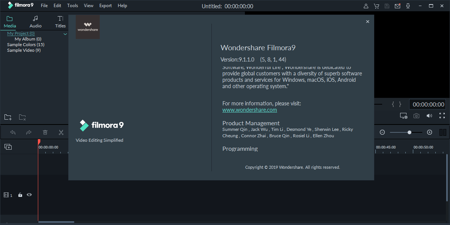The width and height of the screenshot is (450, 225).
Task: Open the Export menu
Action: (106, 6)
